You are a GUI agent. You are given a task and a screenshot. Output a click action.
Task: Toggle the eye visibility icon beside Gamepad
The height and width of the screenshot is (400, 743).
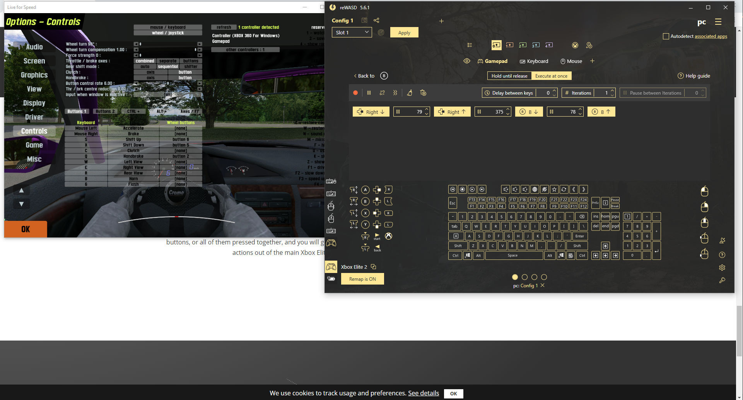point(467,61)
